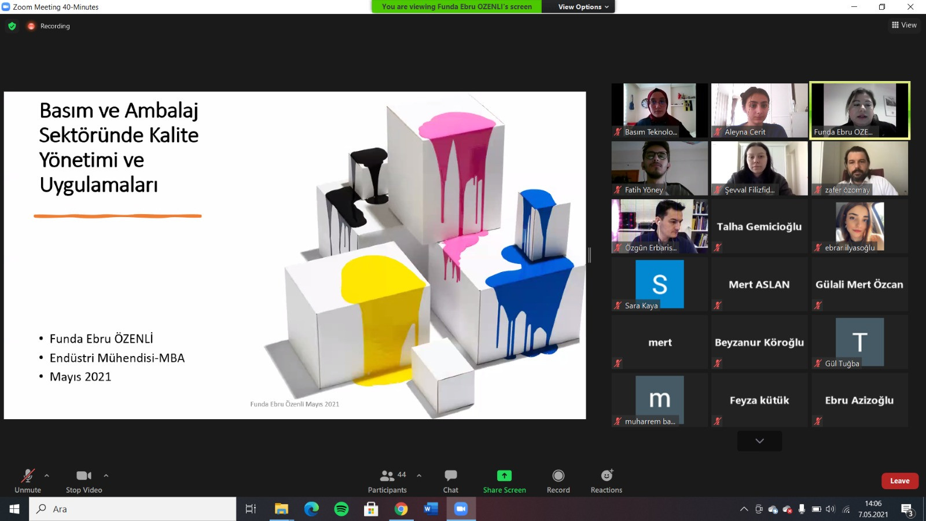Show more participants with down chevron
Image resolution: width=926 pixels, height=521 pixels.
759,441
